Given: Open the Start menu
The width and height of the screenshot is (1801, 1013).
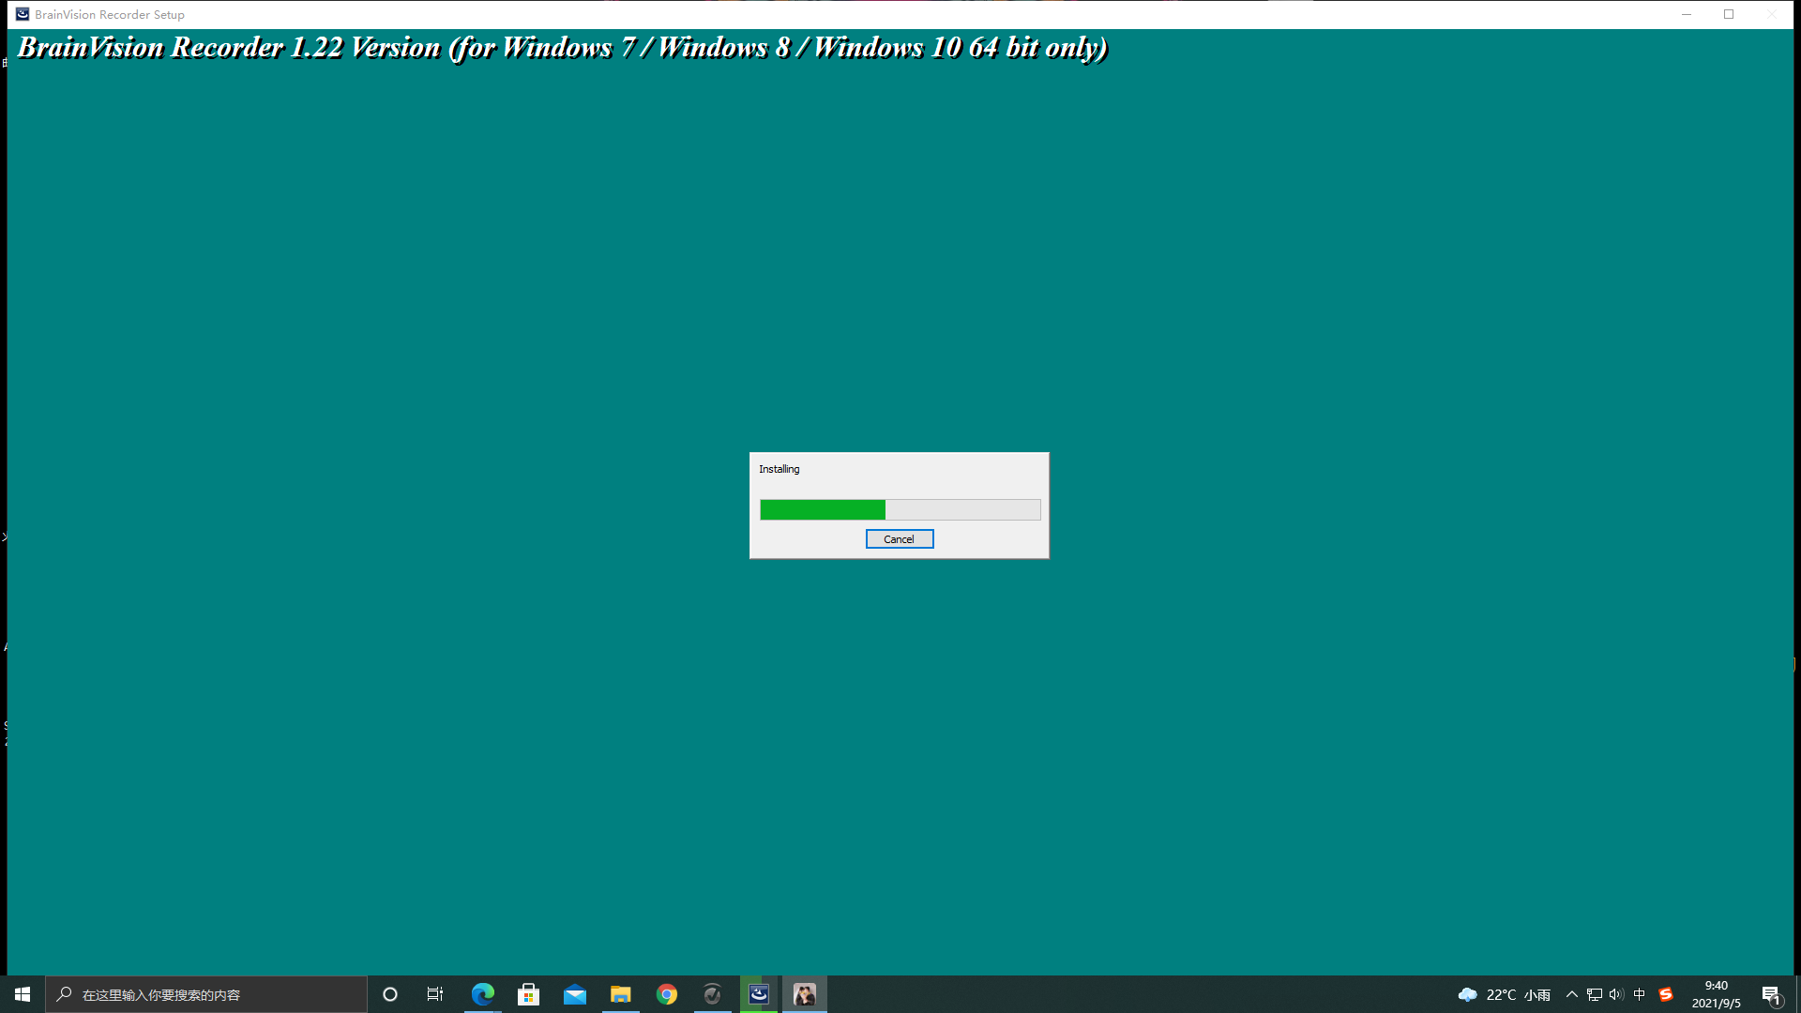Looking at the screenshot, I should pyautogui.click(x=21, y=994).
